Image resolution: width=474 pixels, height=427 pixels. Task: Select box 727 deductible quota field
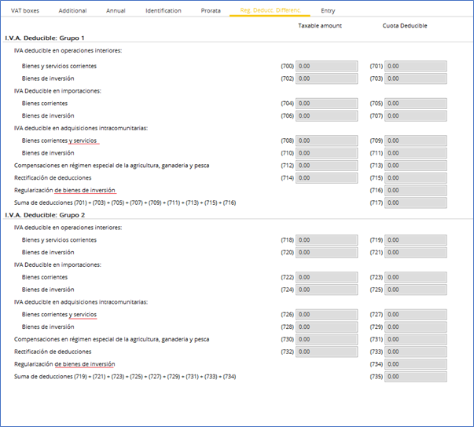(x=416, y=315)
